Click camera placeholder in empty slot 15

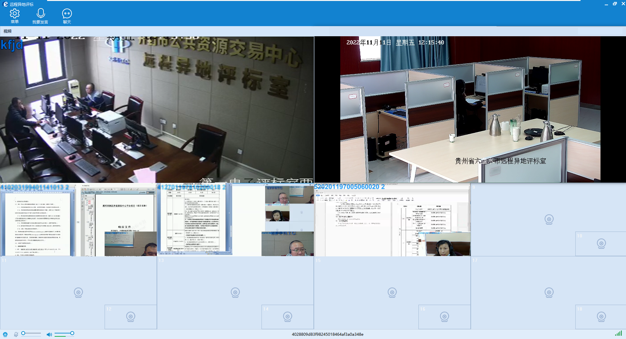(x=392, y=292)
